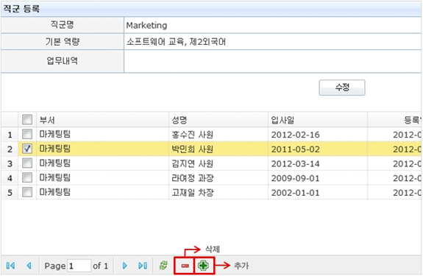The image size is (423, 276).
Task: Click 마케팅팀 in row 3
Action: point(54,163)
